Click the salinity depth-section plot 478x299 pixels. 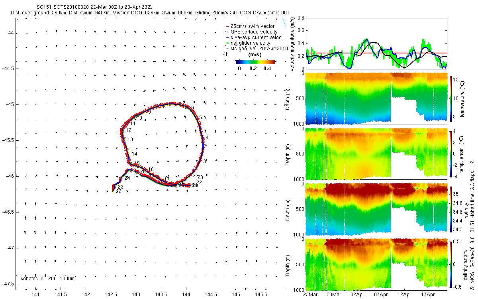(x=376, y=209)
